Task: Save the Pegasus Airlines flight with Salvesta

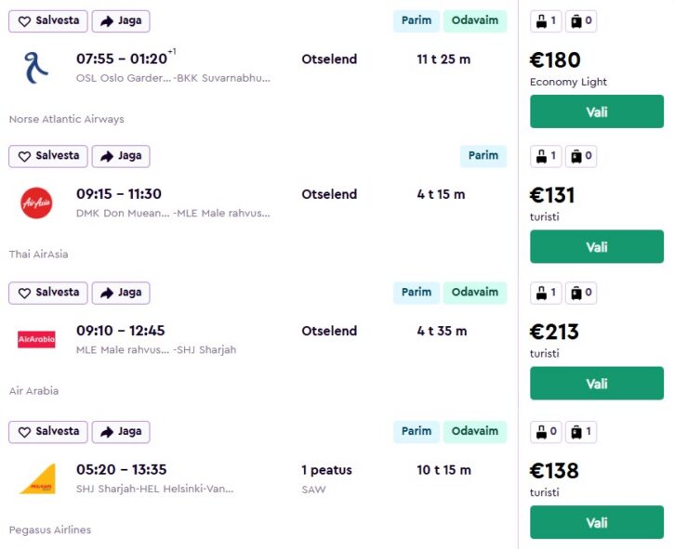Action: (48, 431)
